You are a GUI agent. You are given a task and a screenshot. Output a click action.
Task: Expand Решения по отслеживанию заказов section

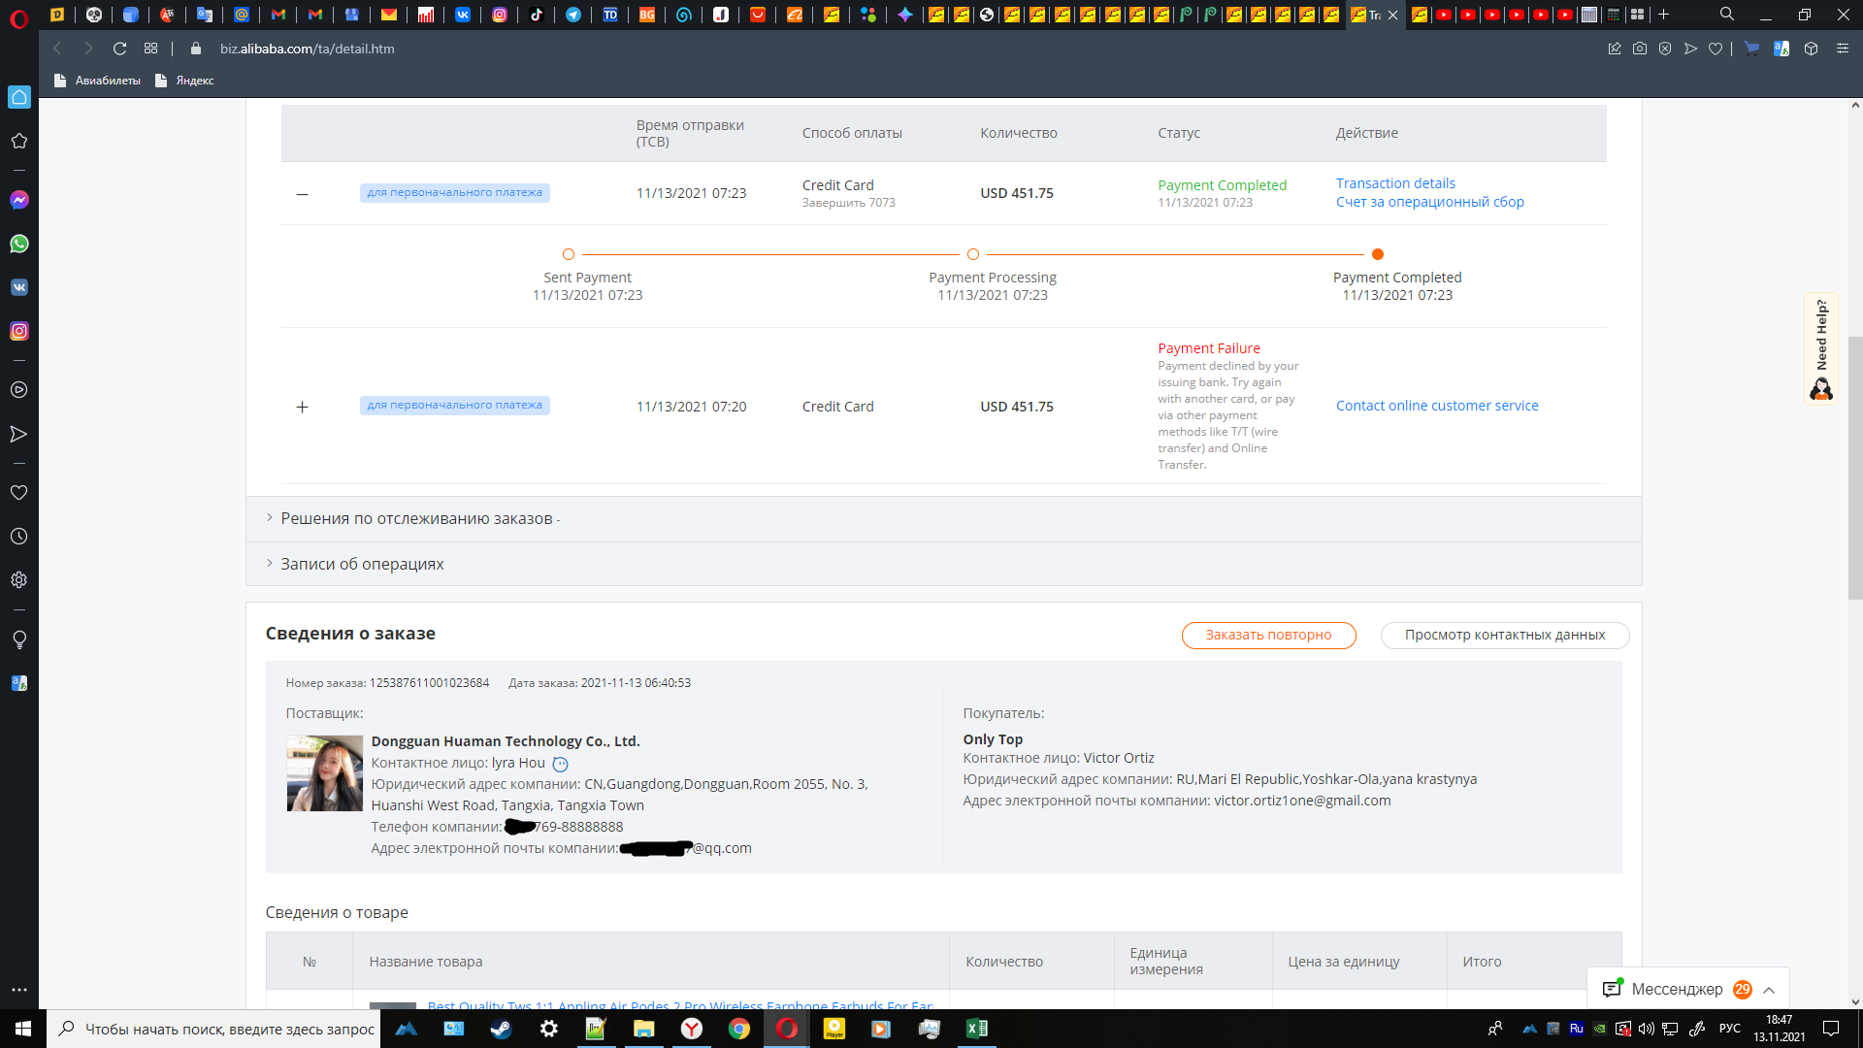coord(416,519)
